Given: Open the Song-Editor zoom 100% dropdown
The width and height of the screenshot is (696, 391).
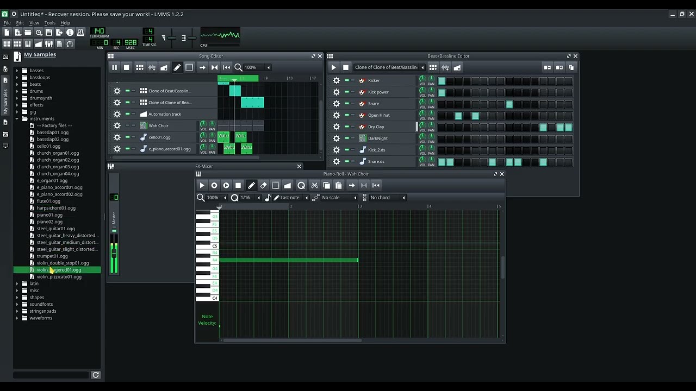Looking at the screenshot, I should coord(258,67).
